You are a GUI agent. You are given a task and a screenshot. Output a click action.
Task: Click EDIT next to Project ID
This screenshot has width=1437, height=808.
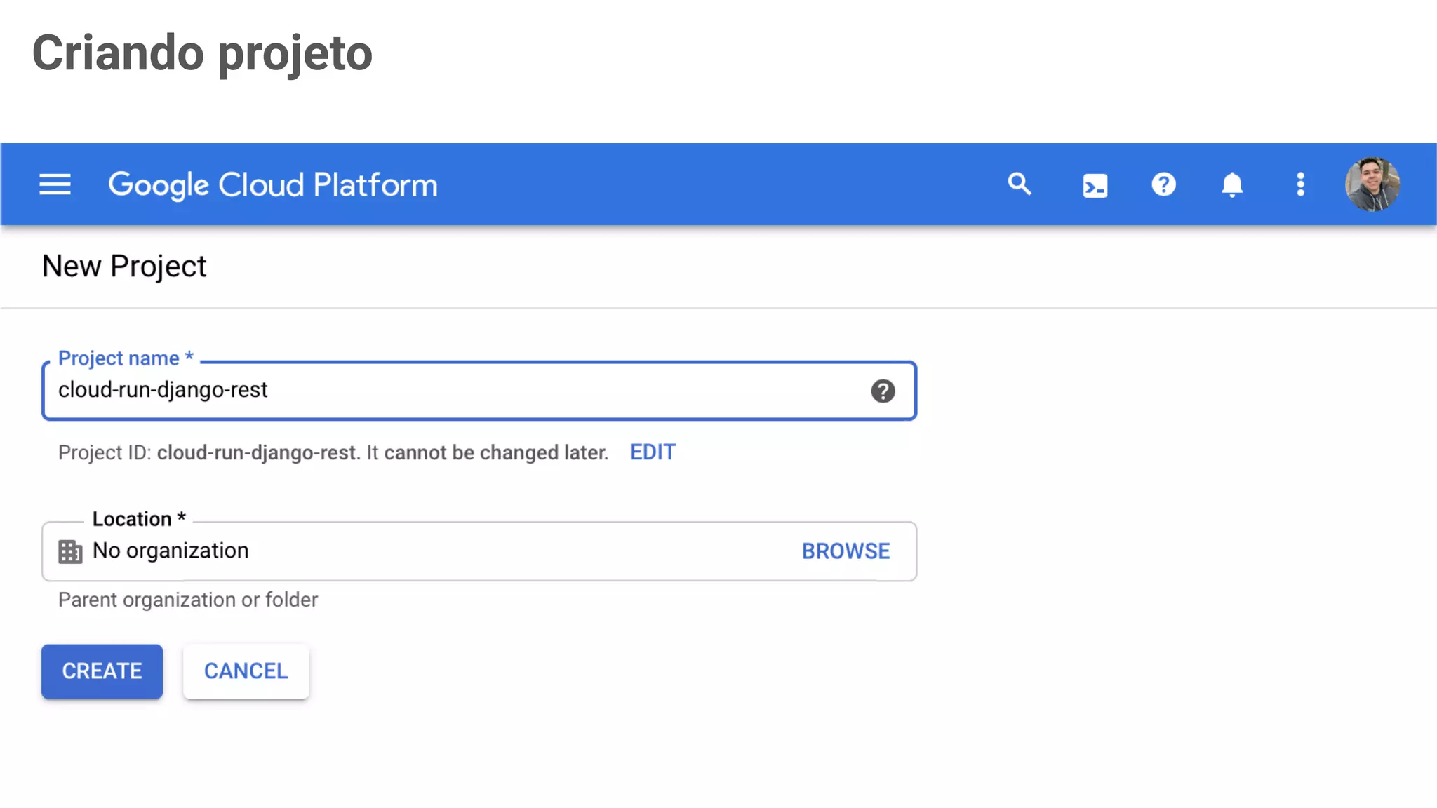[x=653, y=452]
